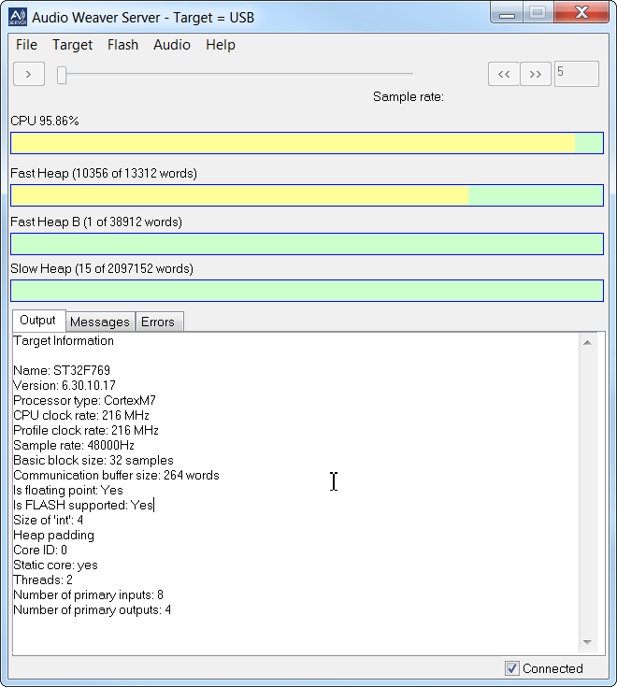
Task: Open the File menu
Action: pyautogui.click(x=27, y=45)
